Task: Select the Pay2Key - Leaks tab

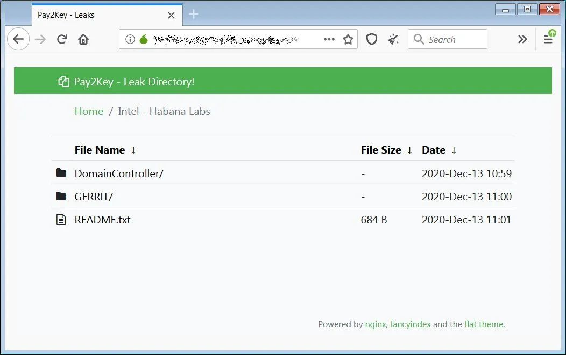Action: pyautogui.click(x=107, y=15)
